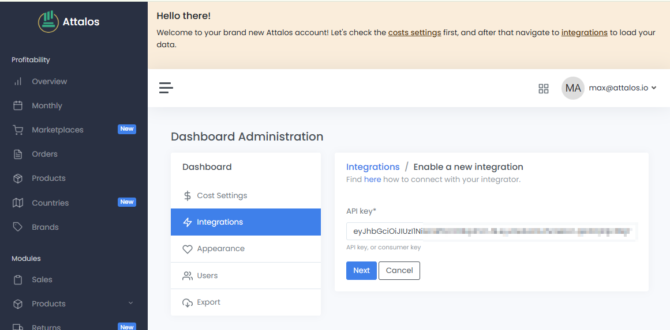Switch to the Appearance tab
Screen dimensions: 670x330
[x=246, y=249]
